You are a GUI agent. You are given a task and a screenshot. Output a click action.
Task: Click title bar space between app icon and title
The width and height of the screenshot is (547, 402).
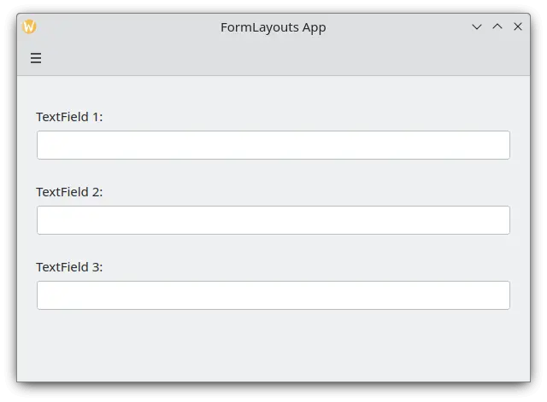(x=128, y=26)
